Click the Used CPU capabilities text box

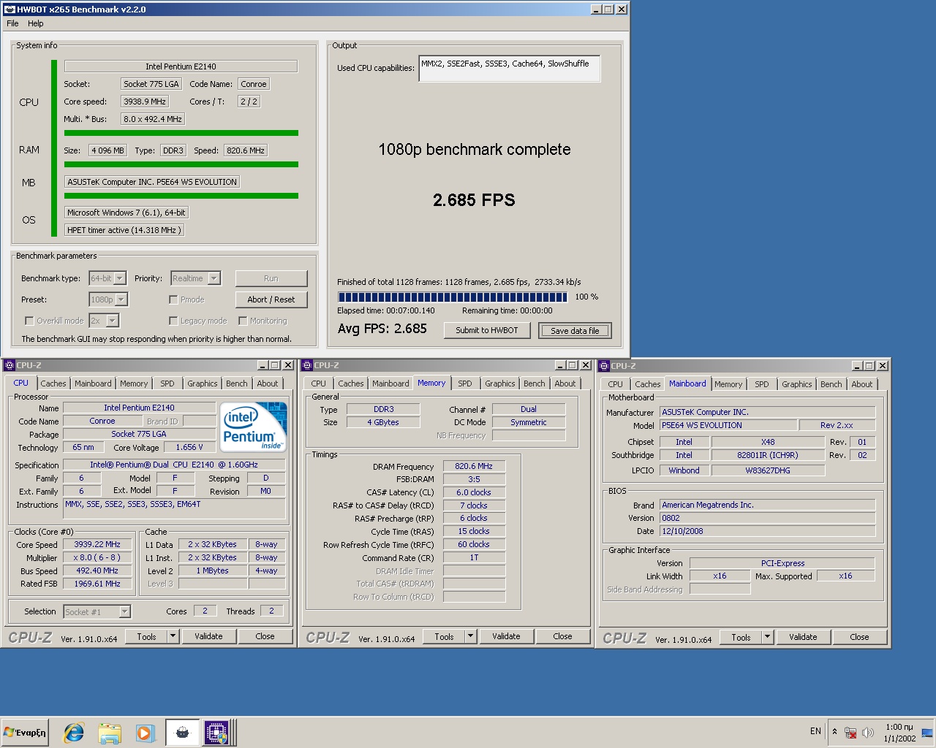pyautogui.click(x=510, y=68)
